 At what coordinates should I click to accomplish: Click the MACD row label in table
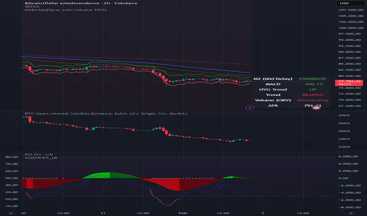point(273,84)
